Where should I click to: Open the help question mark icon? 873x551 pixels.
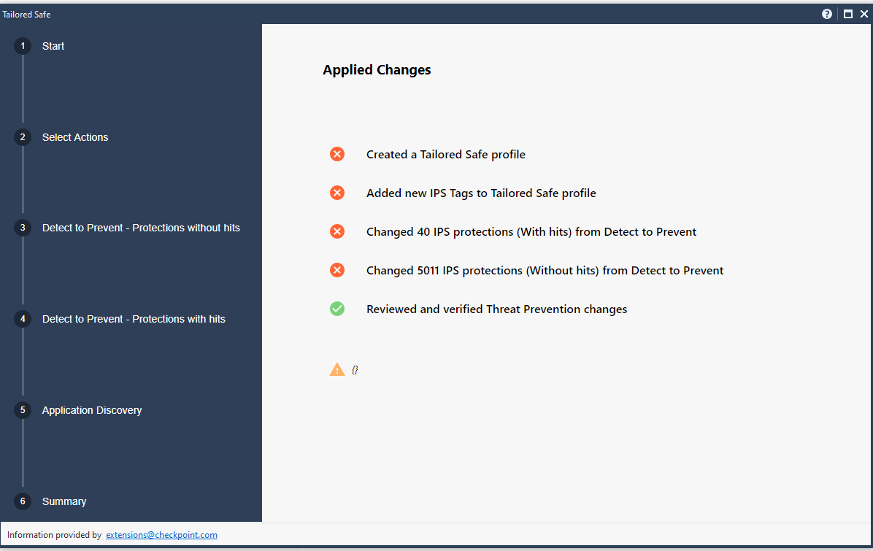coord(827,14)
